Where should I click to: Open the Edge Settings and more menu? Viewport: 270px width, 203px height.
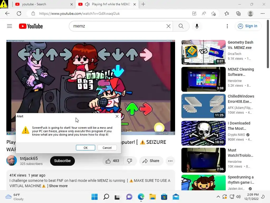click(262, 13)
